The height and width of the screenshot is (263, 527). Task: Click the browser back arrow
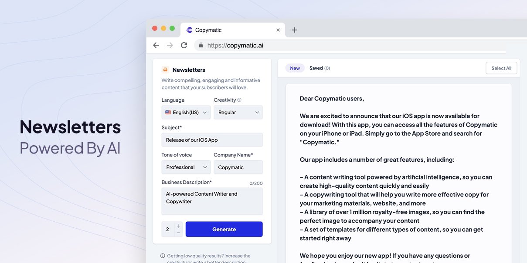tap(156, 45)
